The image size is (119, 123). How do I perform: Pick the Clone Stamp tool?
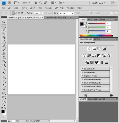pos(4,53)
